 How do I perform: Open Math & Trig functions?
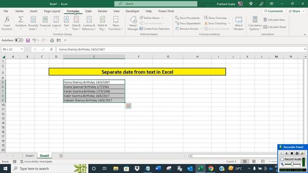[103, 23]
